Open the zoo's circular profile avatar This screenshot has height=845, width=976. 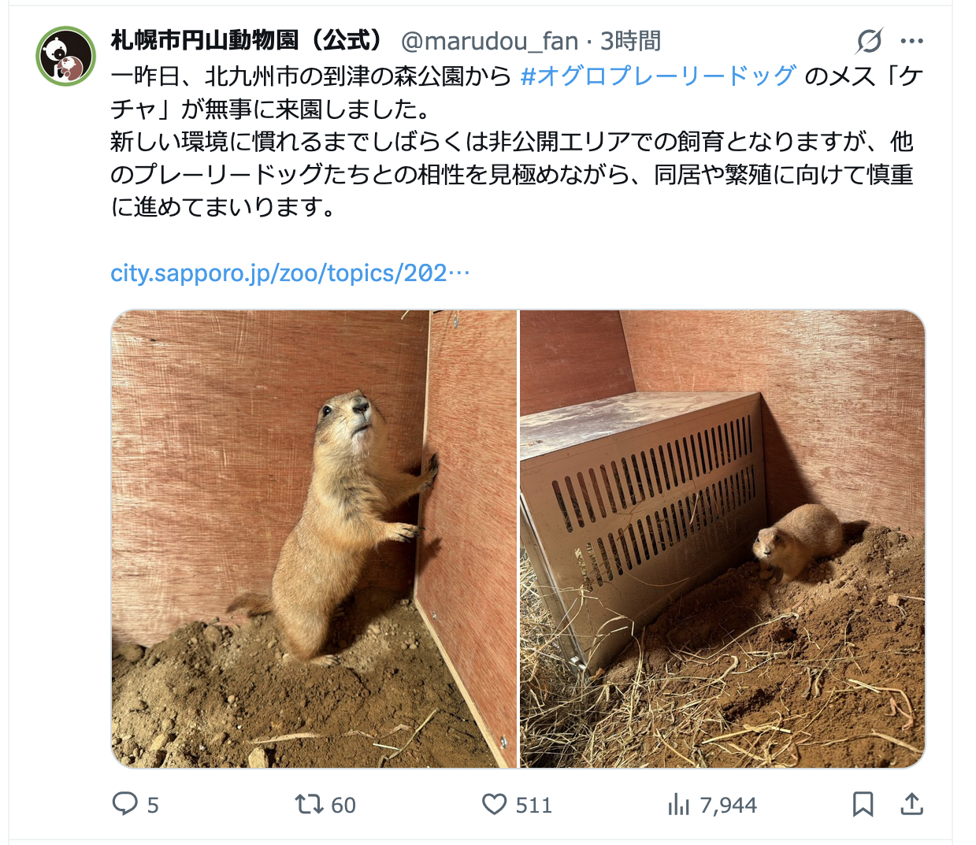[65, 56]
